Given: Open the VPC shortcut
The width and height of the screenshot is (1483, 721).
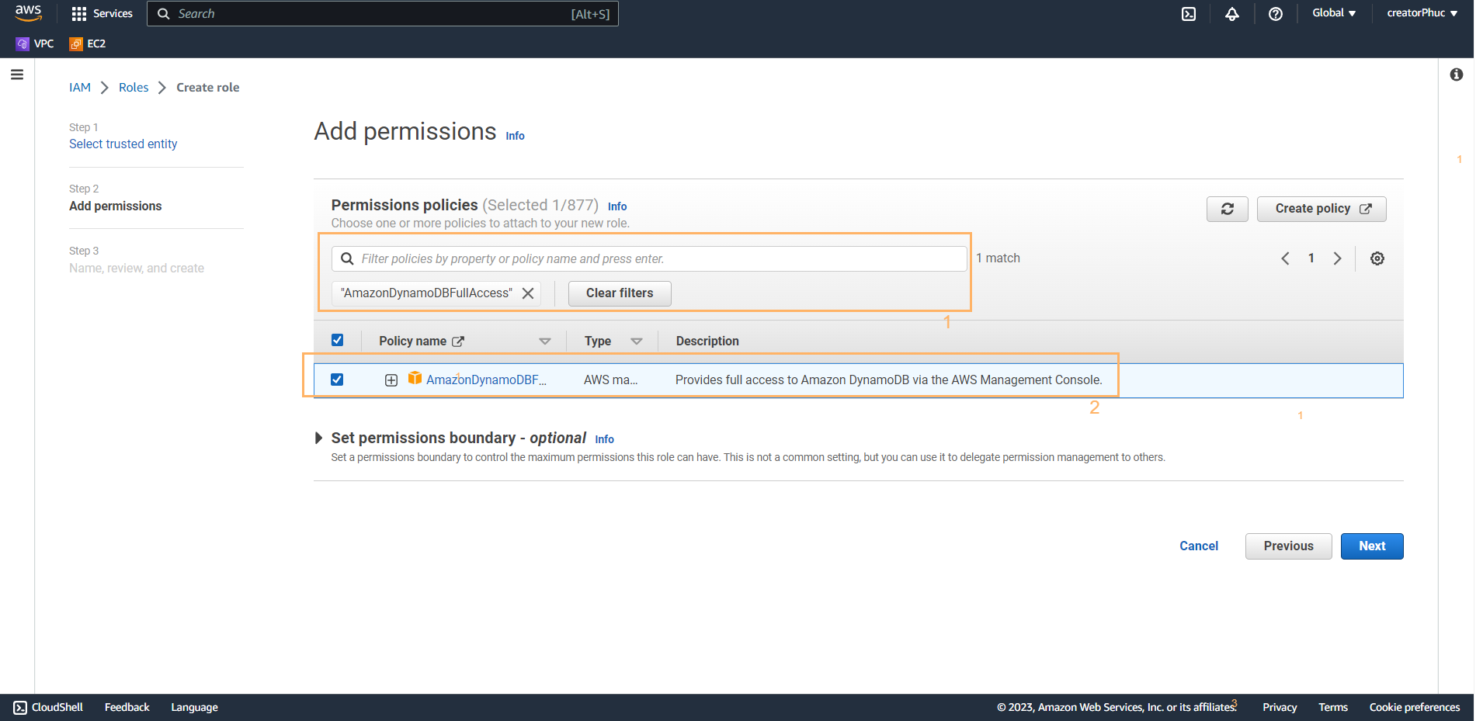Looking at the screenshot, I should pos(35,43).
